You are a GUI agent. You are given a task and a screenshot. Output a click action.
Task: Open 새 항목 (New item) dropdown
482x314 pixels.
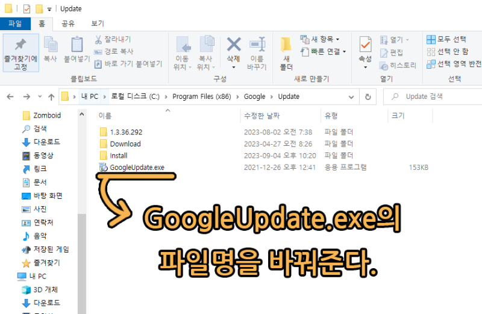(320, 39)
